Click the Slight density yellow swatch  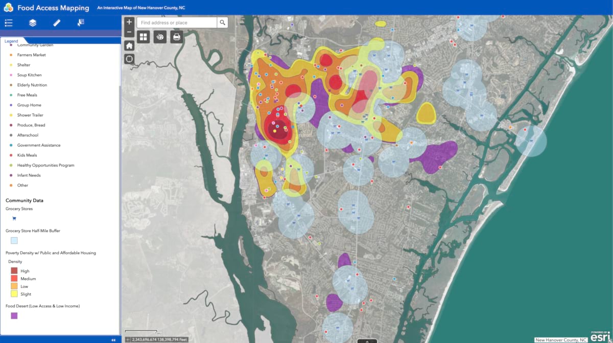pos(14,294)
